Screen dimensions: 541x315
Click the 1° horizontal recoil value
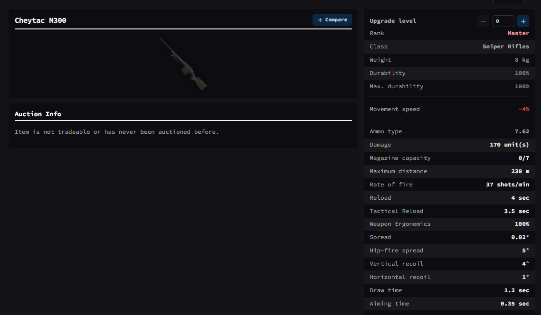525,277
